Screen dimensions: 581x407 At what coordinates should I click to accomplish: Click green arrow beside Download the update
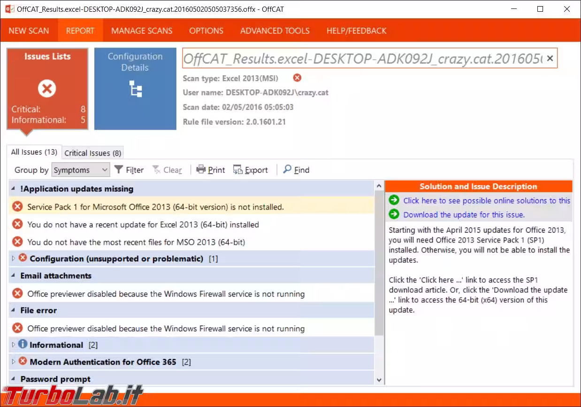point(394,214)
